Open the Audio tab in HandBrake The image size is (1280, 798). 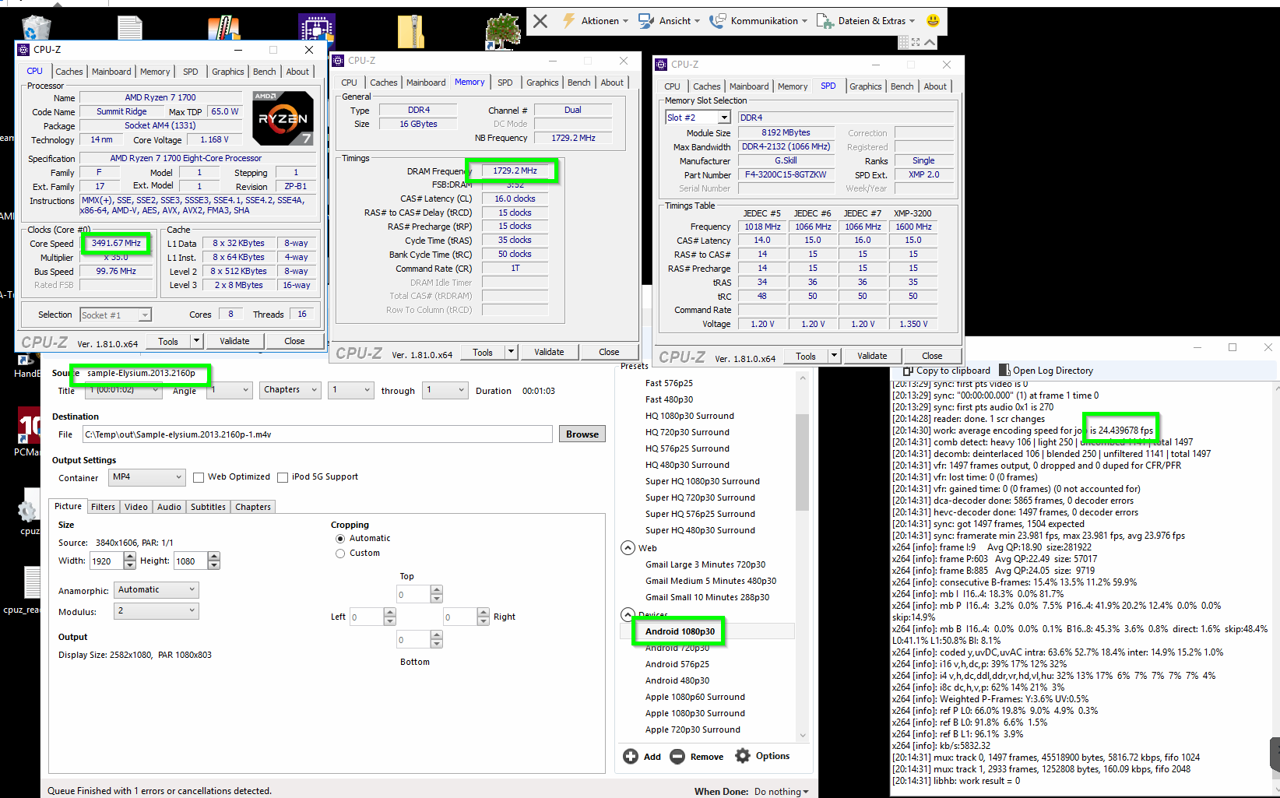pos(169,507)
